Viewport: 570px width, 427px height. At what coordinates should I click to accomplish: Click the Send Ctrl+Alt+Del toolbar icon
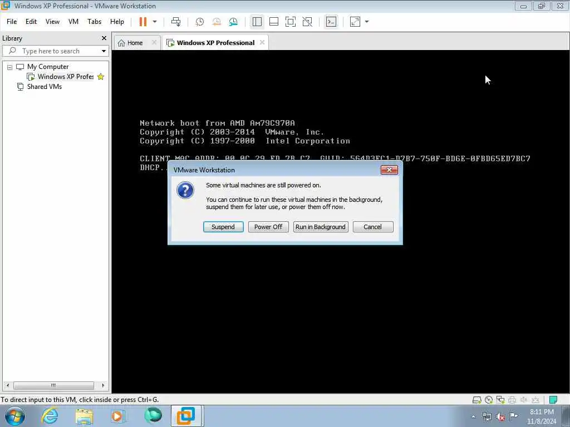pyautogui.click(x=176, y=22)
